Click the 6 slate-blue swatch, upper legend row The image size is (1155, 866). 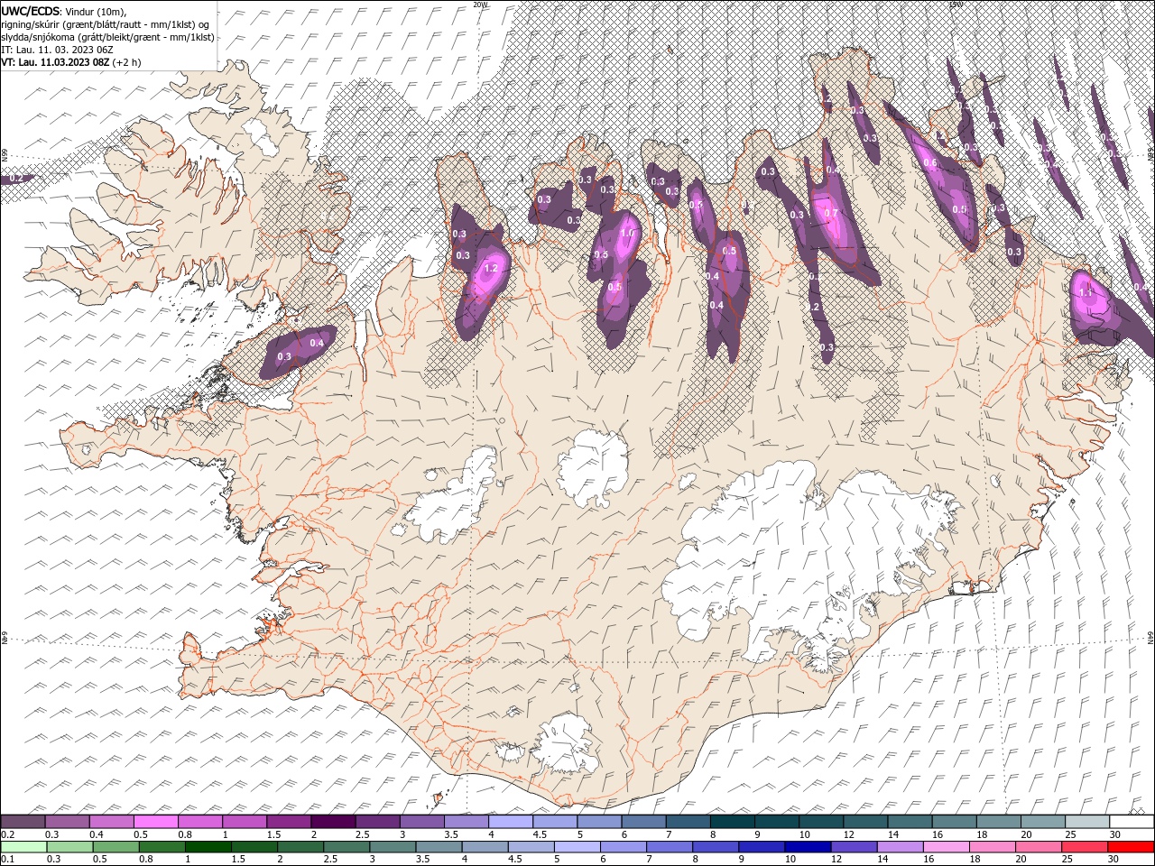coord(643,822)
